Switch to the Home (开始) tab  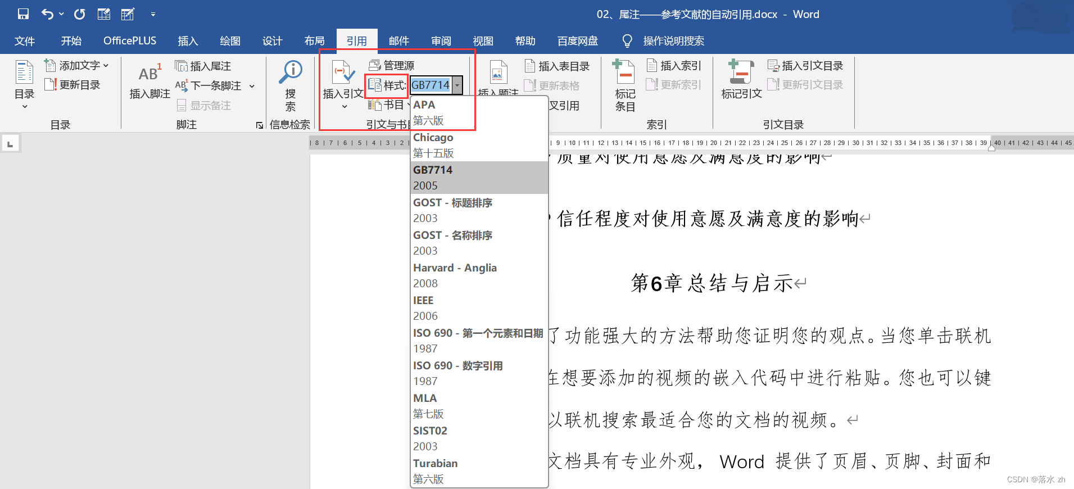click(x=71, y=41)
